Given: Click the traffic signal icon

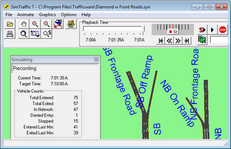Looking at the screenshot, I should [x=71, y=24].
